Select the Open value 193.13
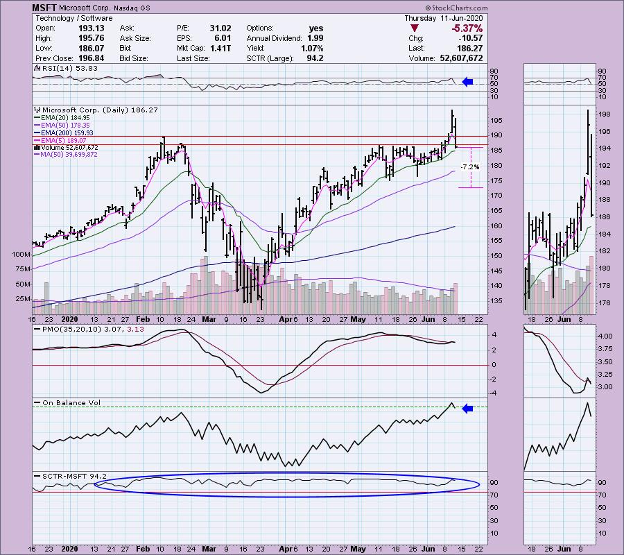Image resolution: width=624 pixels, height=555 pixels. 91,28
